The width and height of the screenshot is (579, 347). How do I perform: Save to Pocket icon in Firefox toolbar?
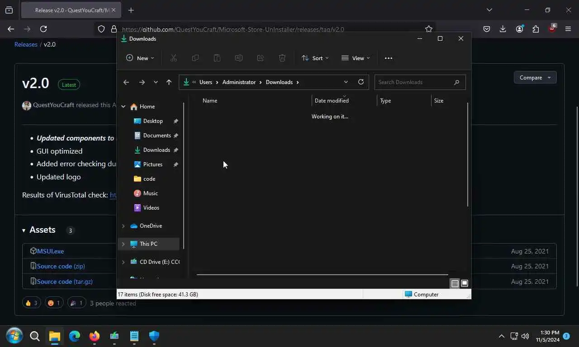click(x=487, y=29)
